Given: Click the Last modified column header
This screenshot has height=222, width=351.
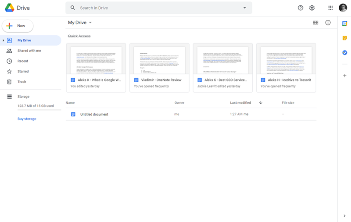Looking at the screenshot, I should pyautogui.click(x=240, y=103).
